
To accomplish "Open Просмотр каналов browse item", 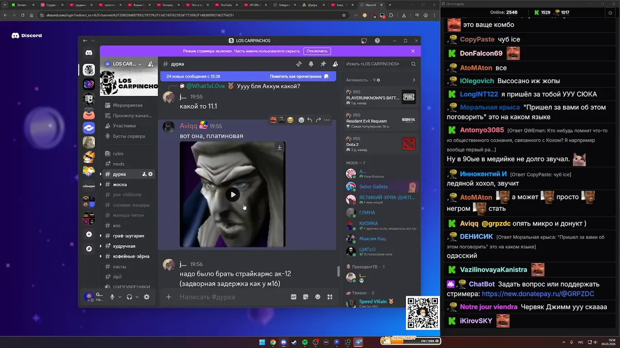I will pyautogui.click(x=129, y=116).
